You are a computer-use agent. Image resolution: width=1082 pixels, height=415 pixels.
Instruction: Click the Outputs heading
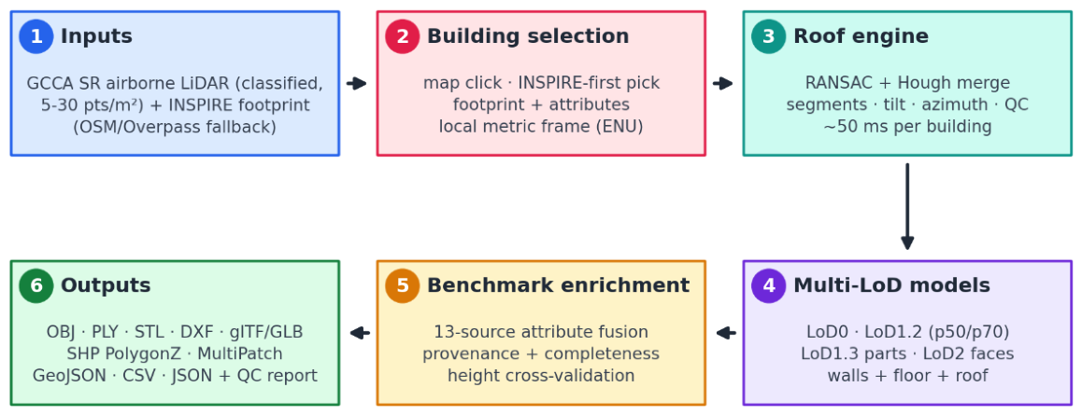click(x=106, y=285)
